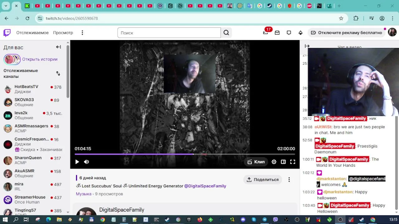399x224 pixels.
Task: Open the Музыка category link
Action: 84,194
